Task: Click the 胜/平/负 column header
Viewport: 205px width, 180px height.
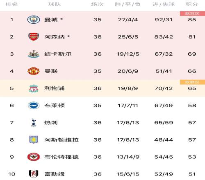Action: tap(128, 4)
